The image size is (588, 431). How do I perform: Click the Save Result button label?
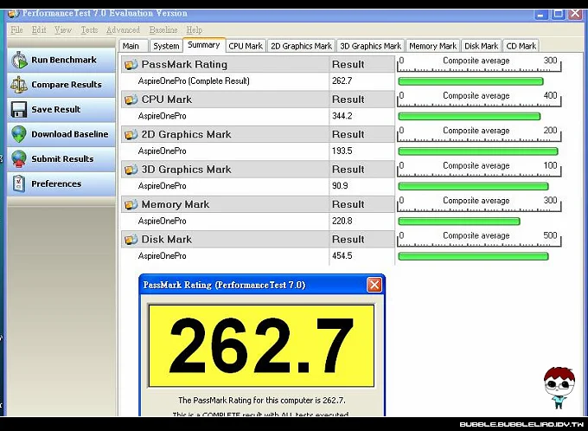[56, 110]
